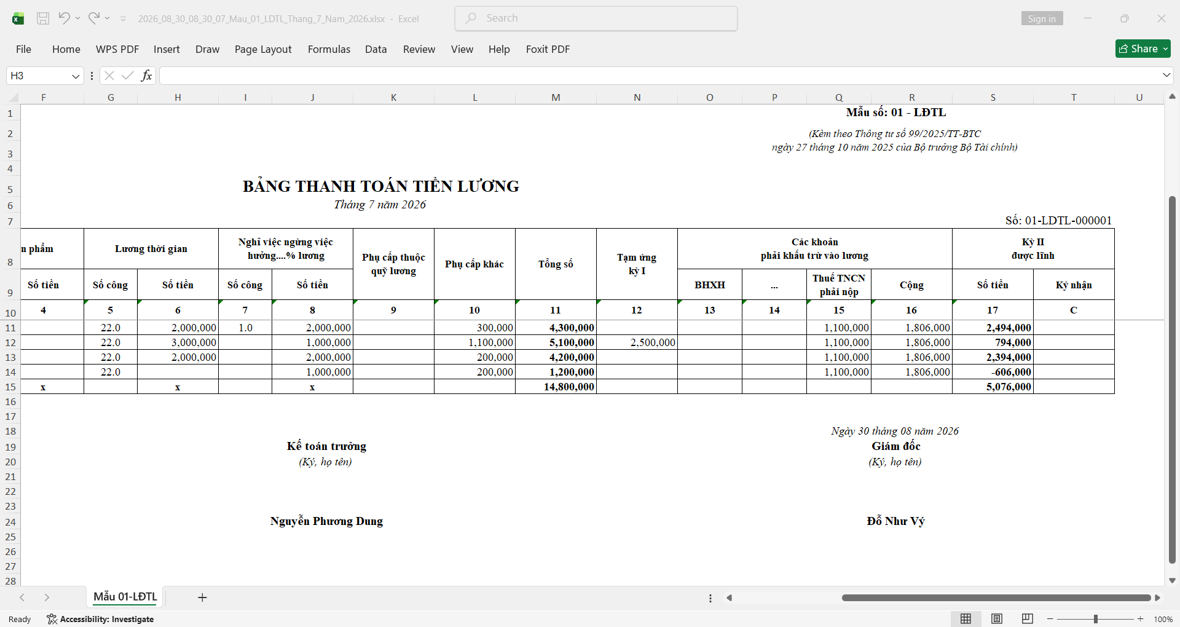Select the total cell 14,800,000
1180x627 pixels.
click(556, 387)
